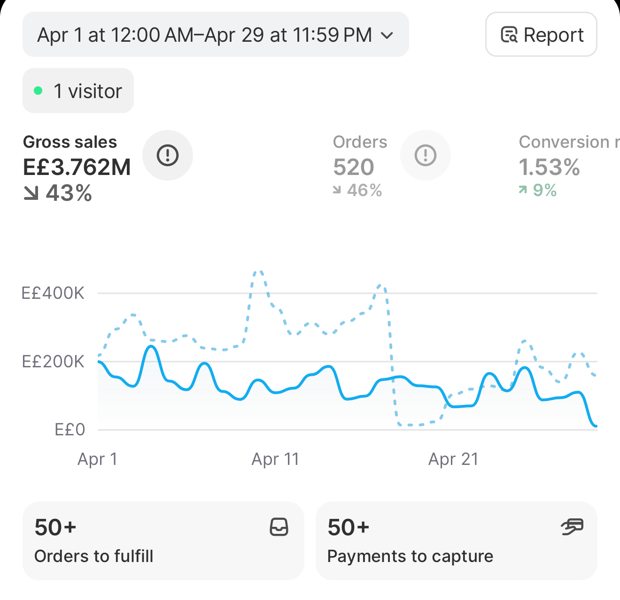Switch to the Orders metric
This screenshot has height=600, width=620.
(x=360, y=166)
